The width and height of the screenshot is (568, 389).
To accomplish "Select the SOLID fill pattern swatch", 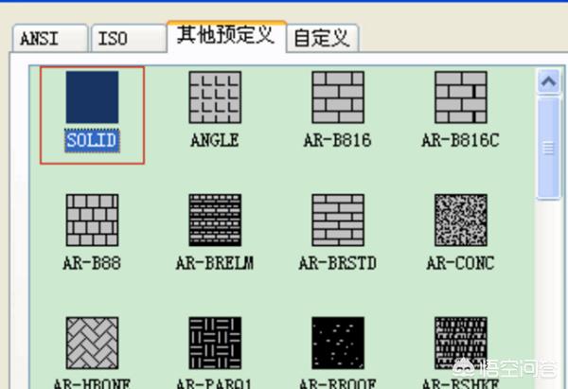I will tap(92, 97).
